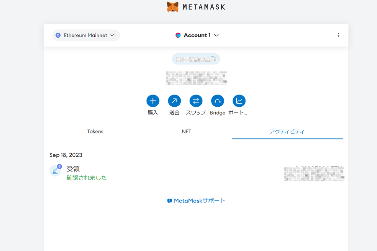The width and height of the screenshot is (377, 251).
Task: Click the MetaMask fox logo
Action: tap(173, 7)
